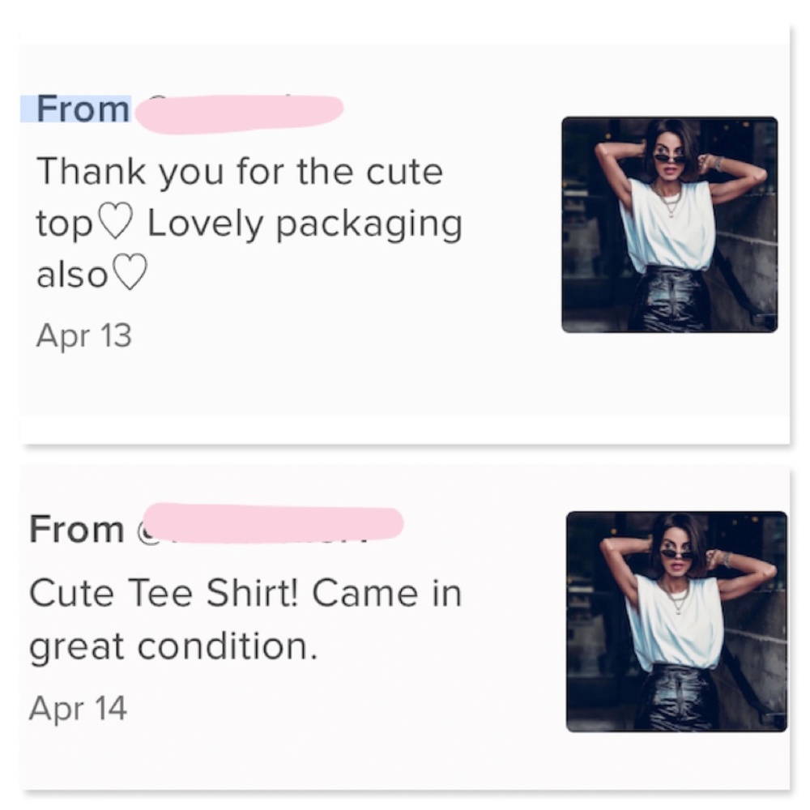Click the 'Lovely packaging' text

click(305, 224)
